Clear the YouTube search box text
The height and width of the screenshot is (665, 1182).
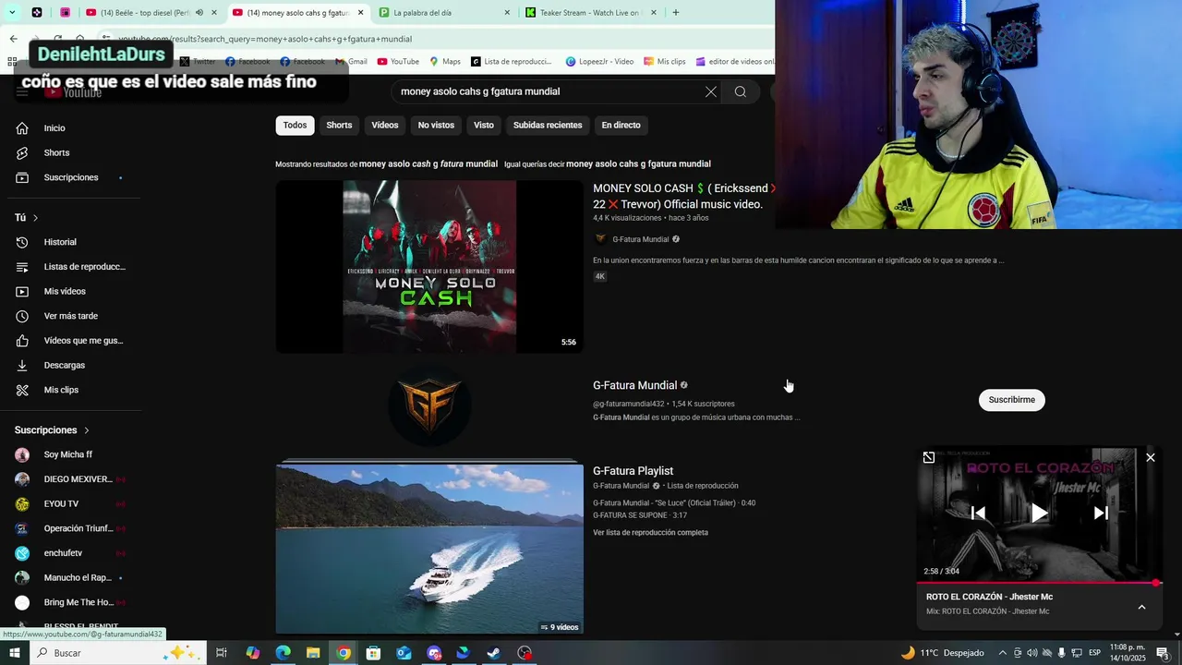coord(710,91)
